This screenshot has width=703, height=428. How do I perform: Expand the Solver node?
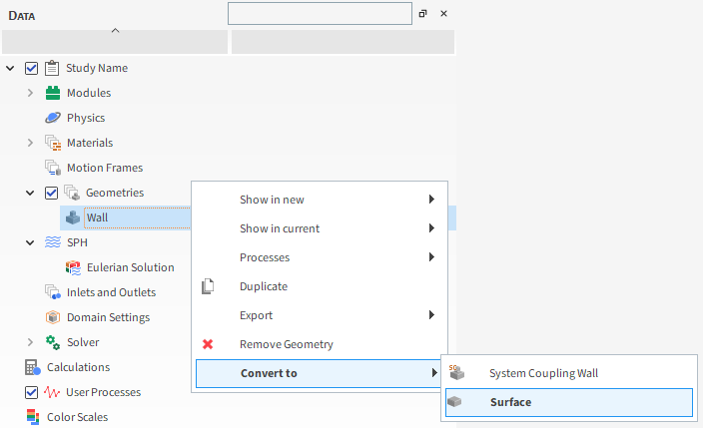[30, 342]
